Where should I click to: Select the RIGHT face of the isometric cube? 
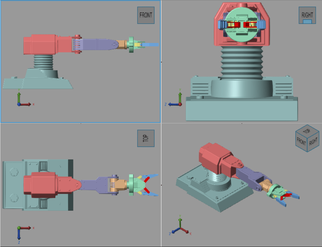click(x=313, y=141)
